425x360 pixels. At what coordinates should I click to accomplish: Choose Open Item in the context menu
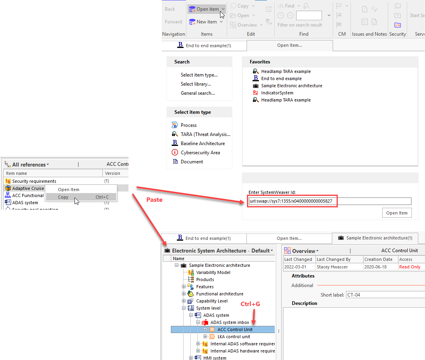(x=81, y=190)
